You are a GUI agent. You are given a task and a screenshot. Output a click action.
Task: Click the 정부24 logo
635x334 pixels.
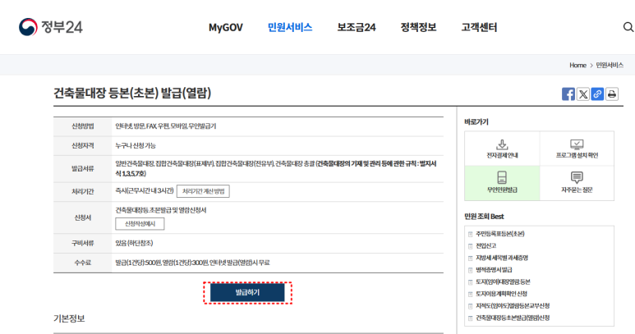(x=51, y=27)
